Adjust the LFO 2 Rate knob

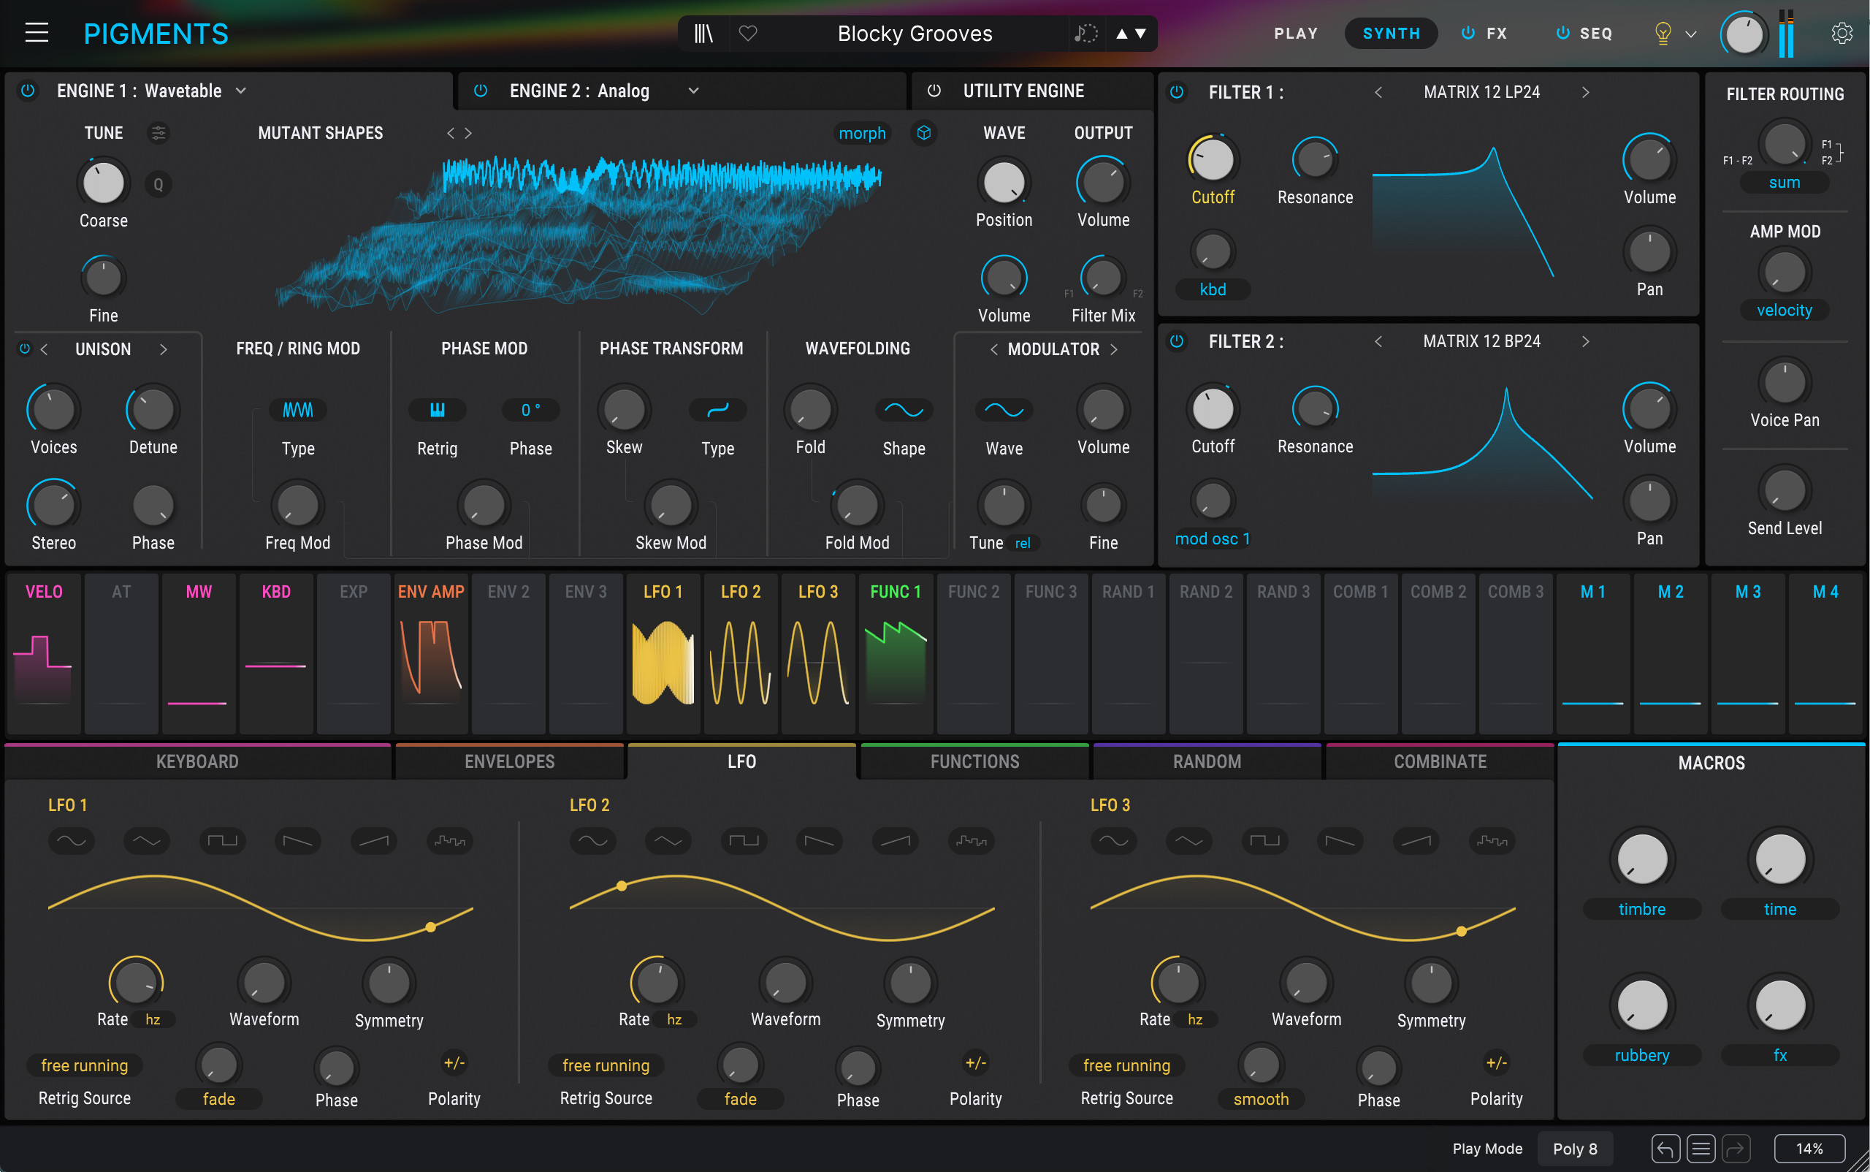[x=657, y=982]
